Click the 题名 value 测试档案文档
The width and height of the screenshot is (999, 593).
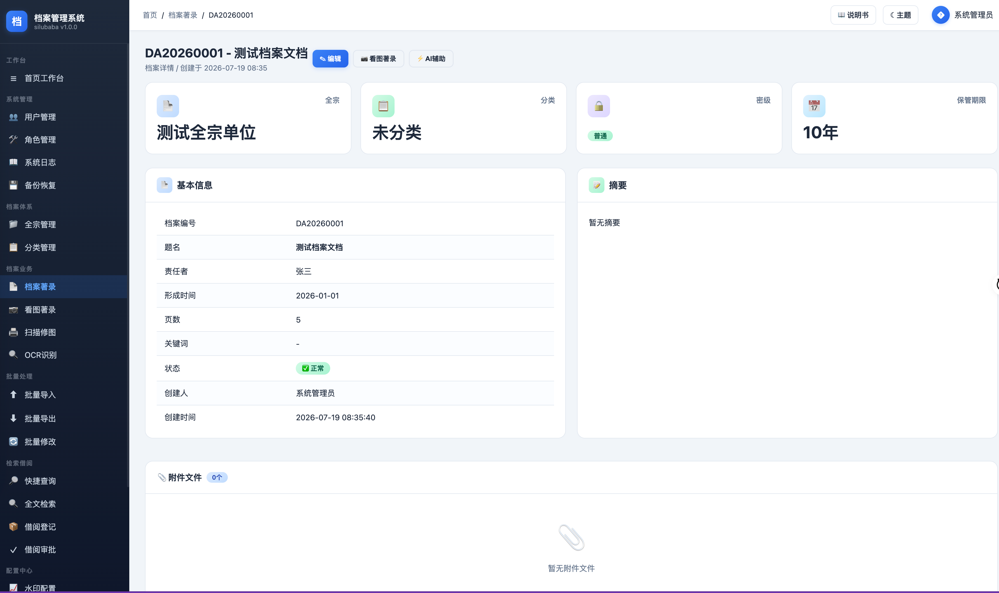click(319, 247)
